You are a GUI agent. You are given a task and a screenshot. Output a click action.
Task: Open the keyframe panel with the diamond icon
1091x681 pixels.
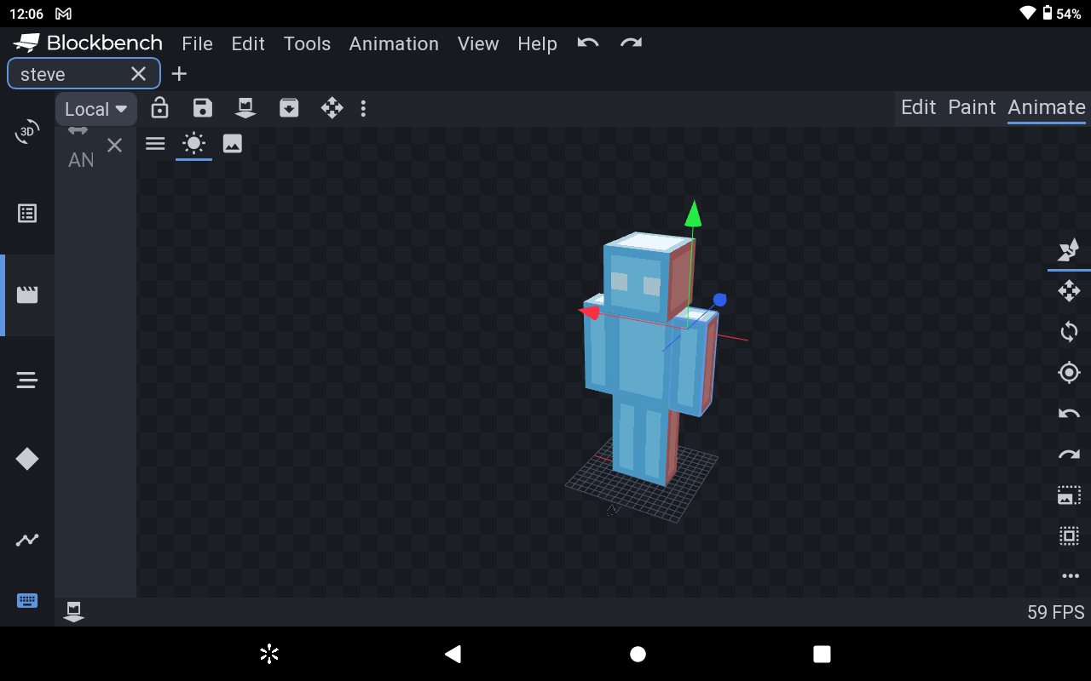pyautogui.click(x=26, y=458)
